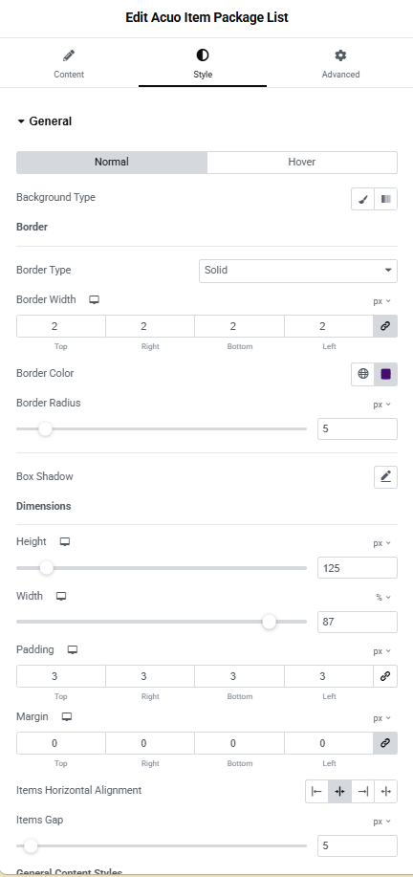Toggle Border Width linked values
This screenshot has height=877, width=413.
click(x=385, y=326)
